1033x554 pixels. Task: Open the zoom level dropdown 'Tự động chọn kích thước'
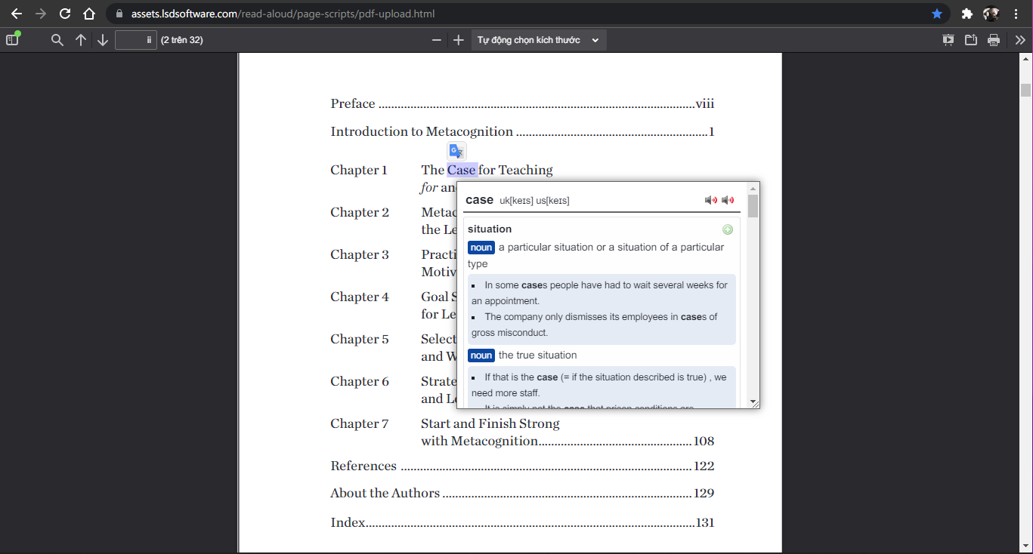tap(538, 40)
